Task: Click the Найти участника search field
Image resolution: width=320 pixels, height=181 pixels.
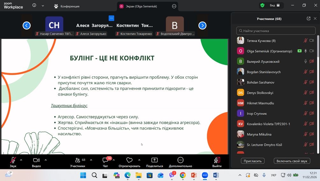Action: (x=276, y=31)
